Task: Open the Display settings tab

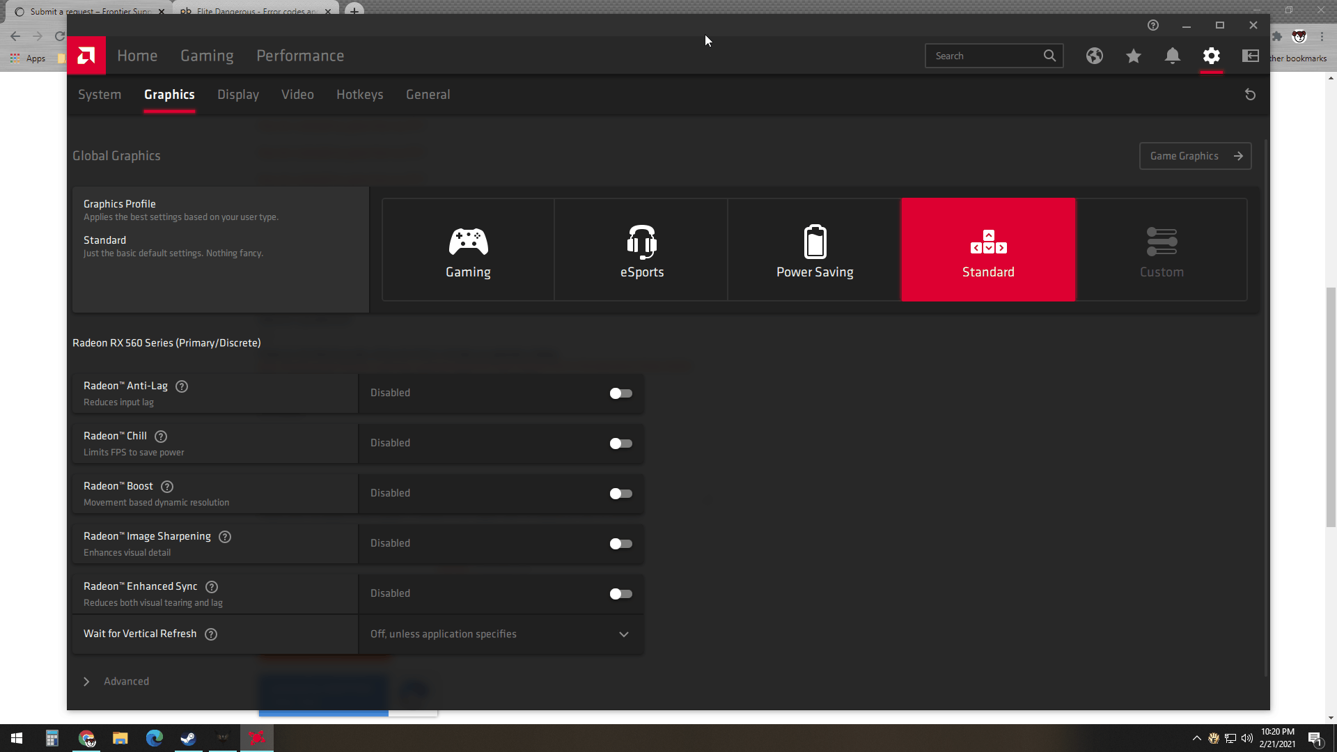Action: pyautogui.click(x=238, y=95)
